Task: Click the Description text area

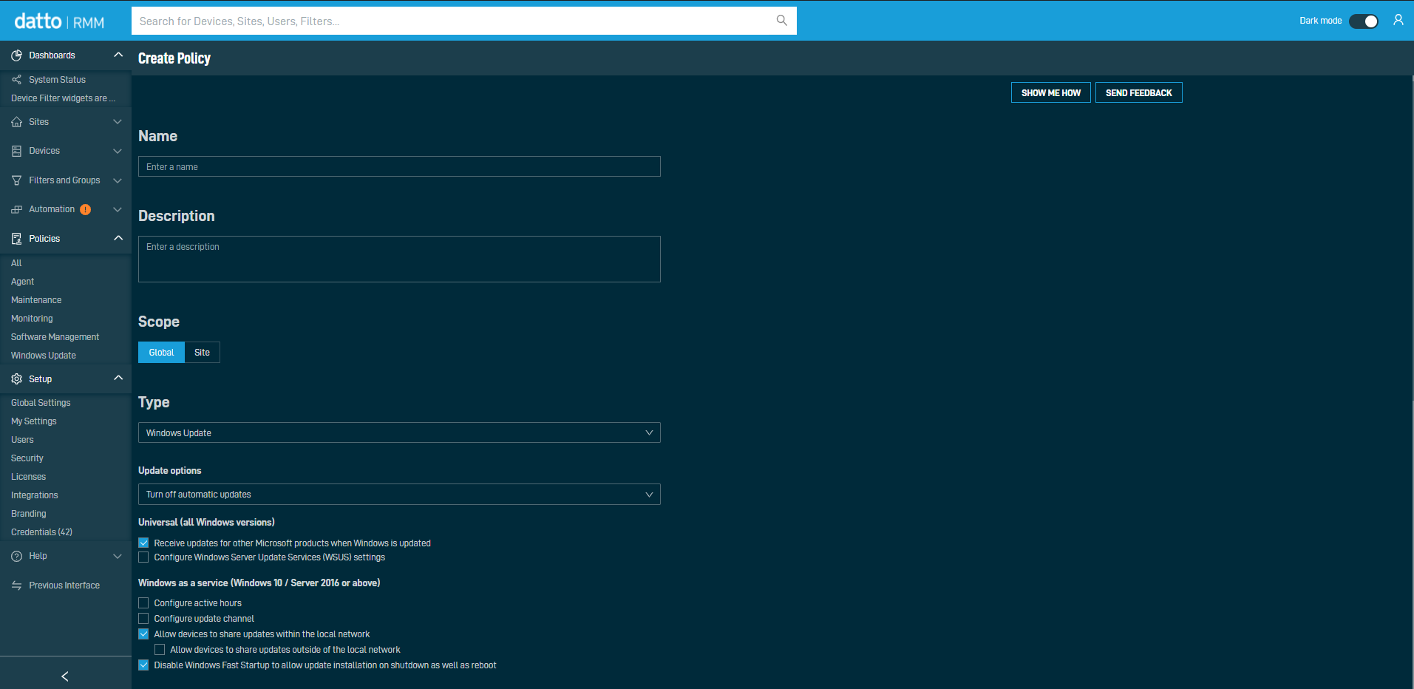Action: coord(399,259)
